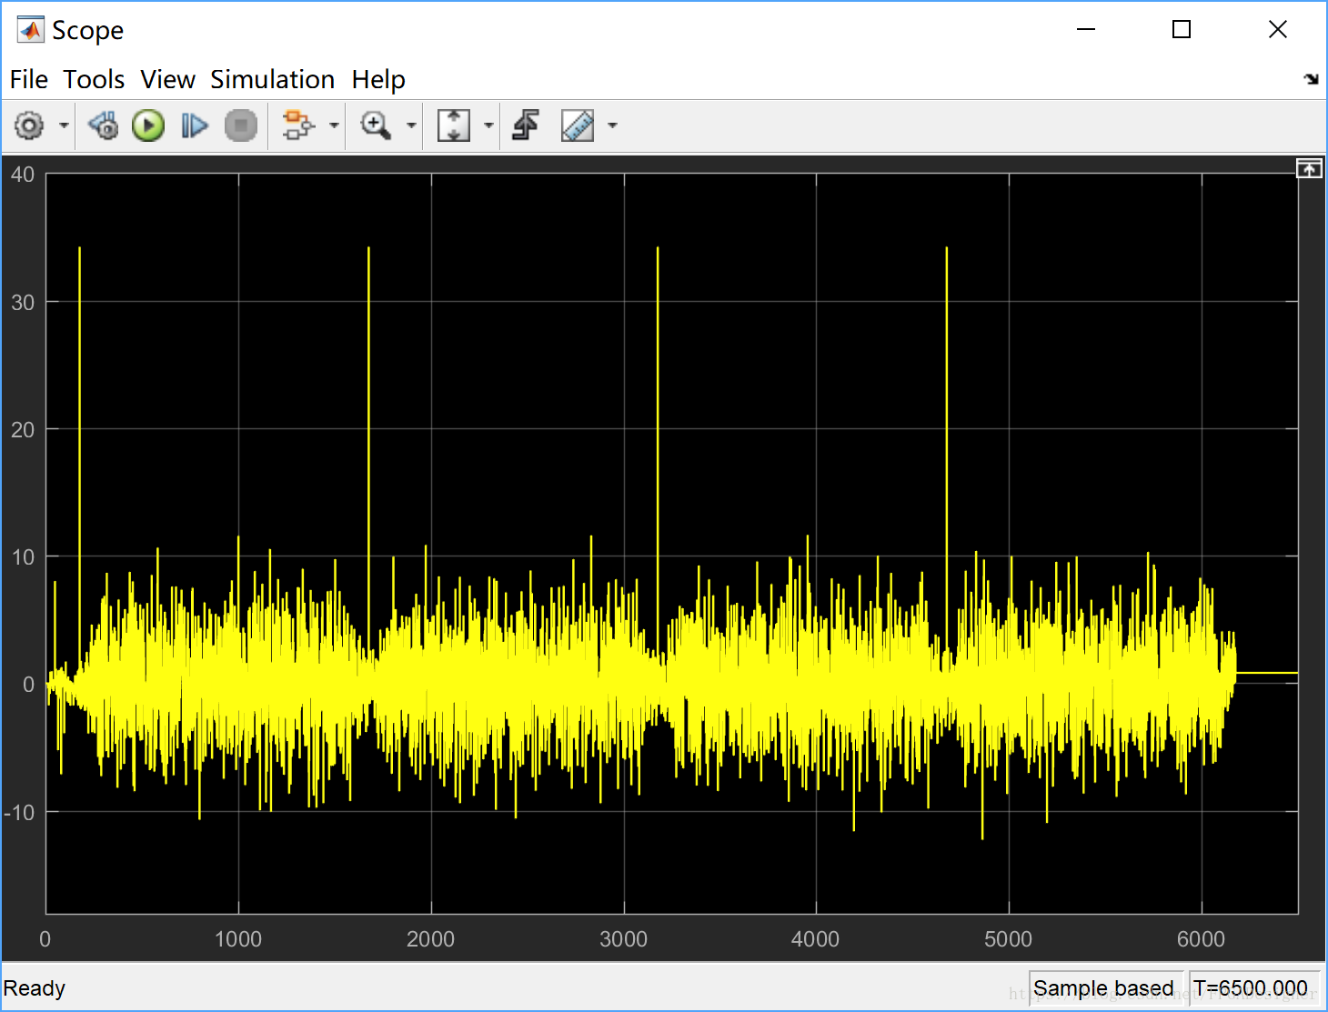Screen dimensions: 1328x1012
Task: Minimize the Scope window
Action: (1086, 30)
